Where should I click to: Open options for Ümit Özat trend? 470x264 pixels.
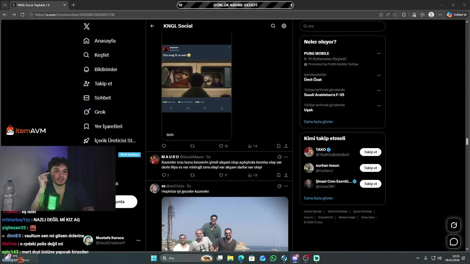tap(379, 76)
